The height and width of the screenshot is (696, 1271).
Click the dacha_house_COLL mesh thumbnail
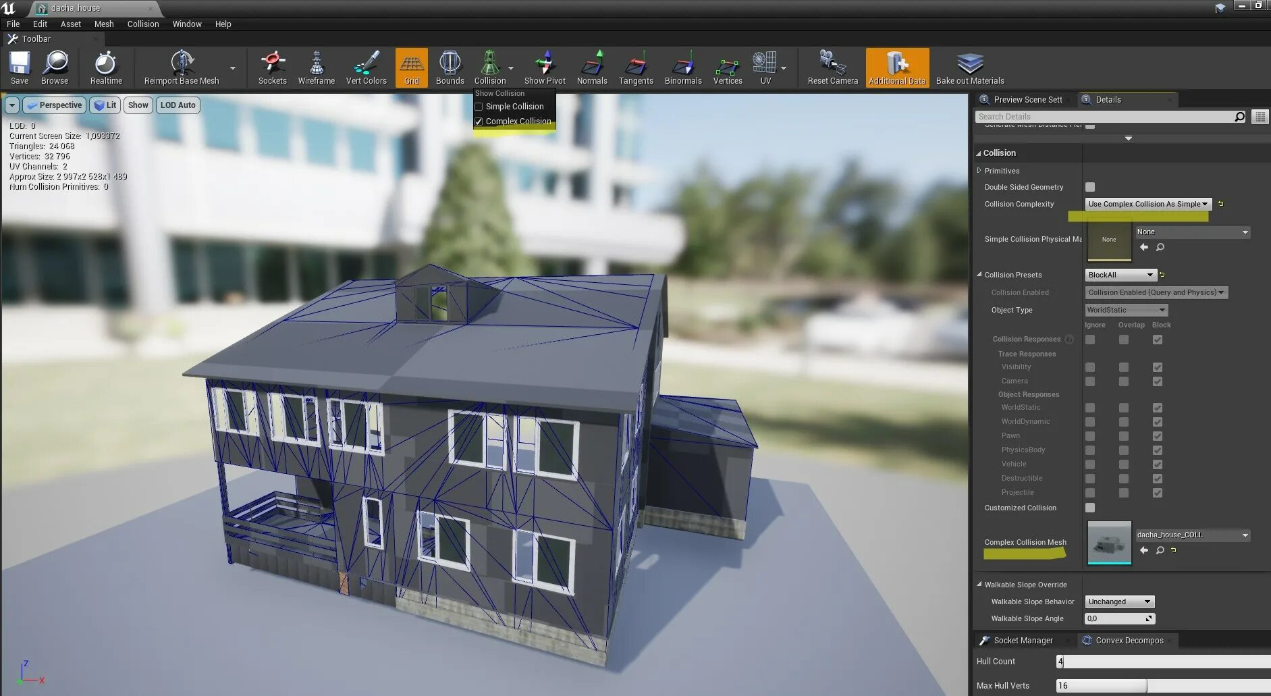coord(1109,542)
